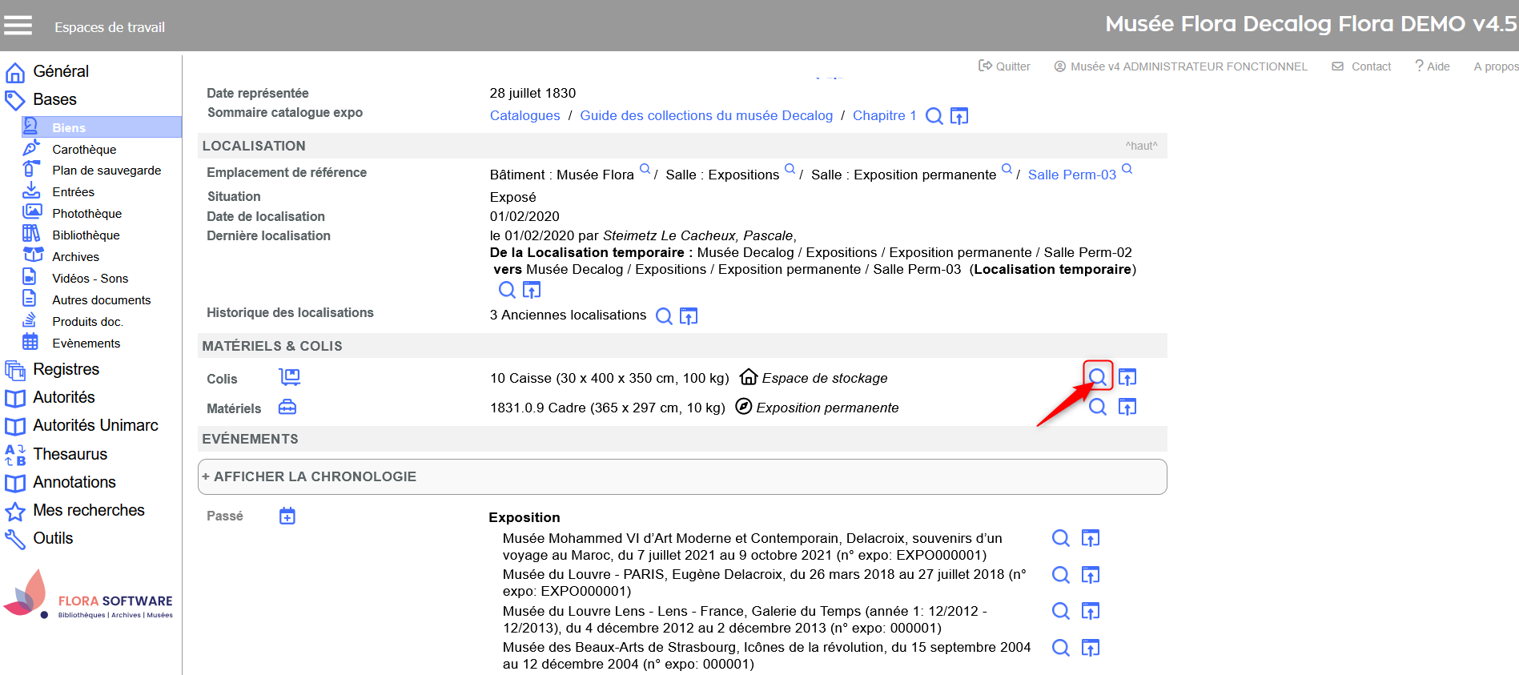Click the Colis package icon
The width and height of the screenshot is (1519, 675).
tap(289, 377)
